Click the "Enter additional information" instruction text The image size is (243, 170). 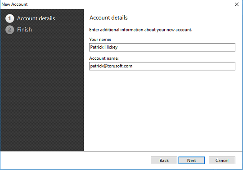click(141, 30)
